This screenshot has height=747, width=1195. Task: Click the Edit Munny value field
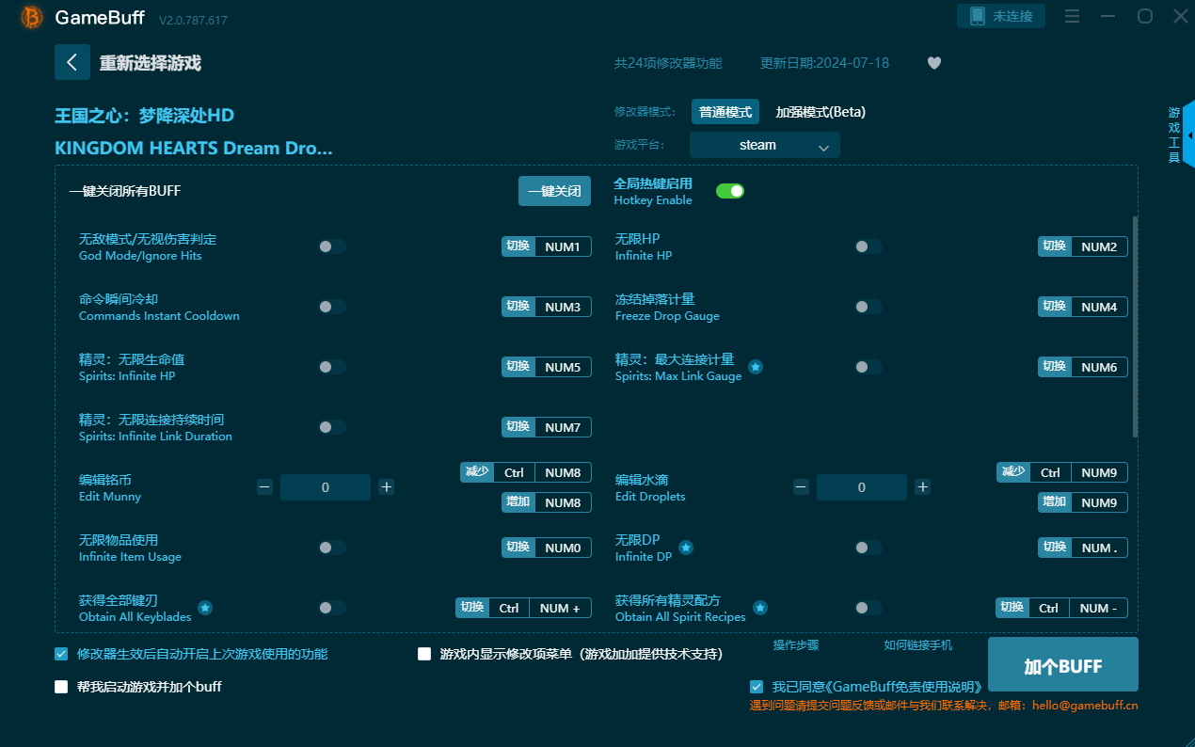pyautogui.click(x=326, y=487)
